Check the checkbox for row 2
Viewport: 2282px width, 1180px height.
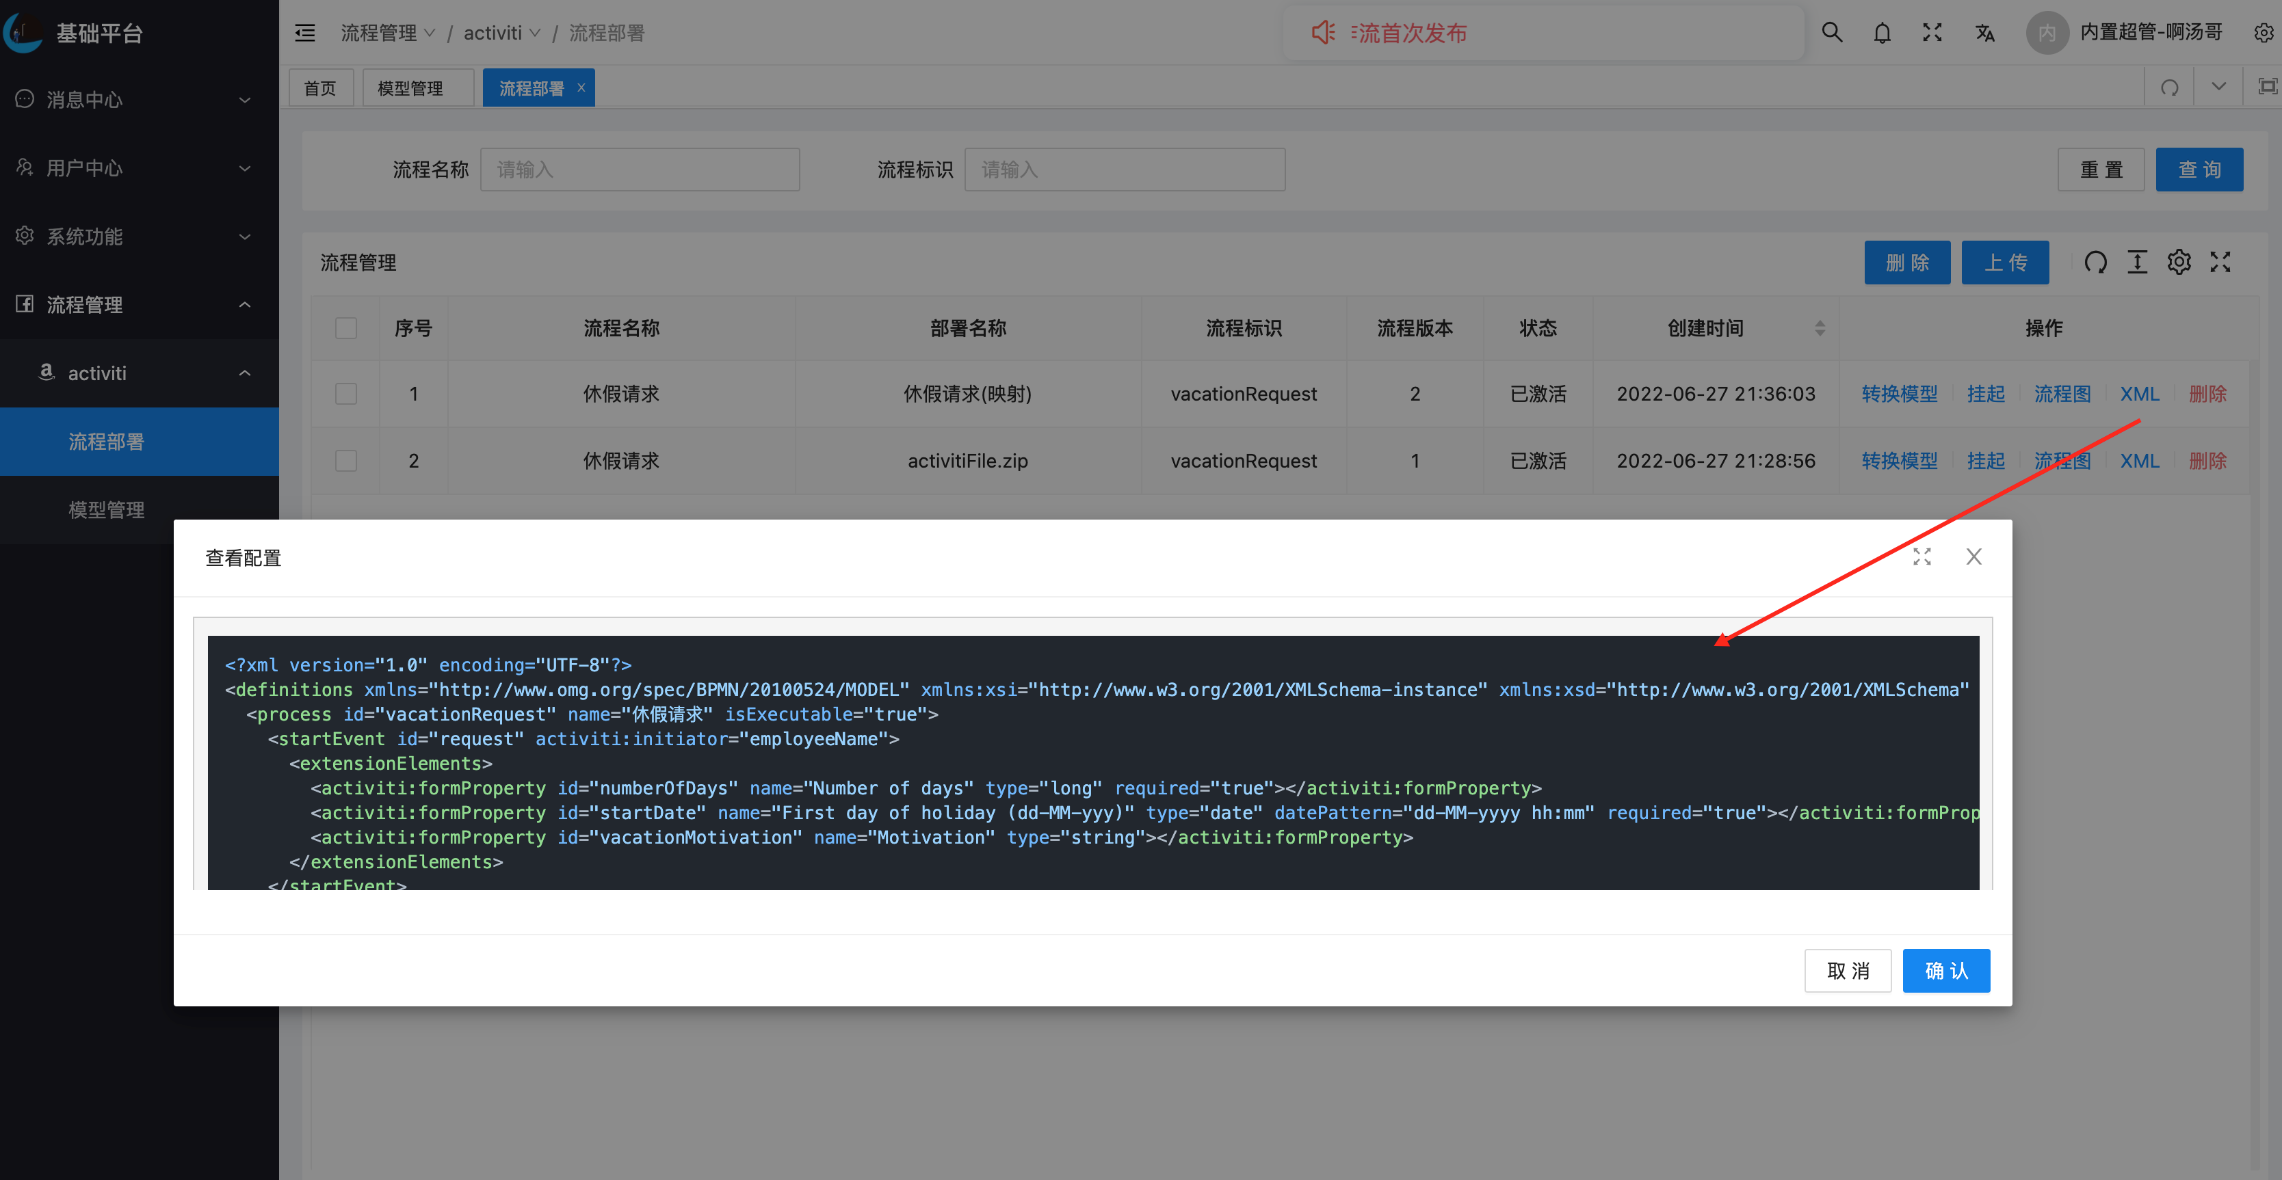(x=345, y=461)
